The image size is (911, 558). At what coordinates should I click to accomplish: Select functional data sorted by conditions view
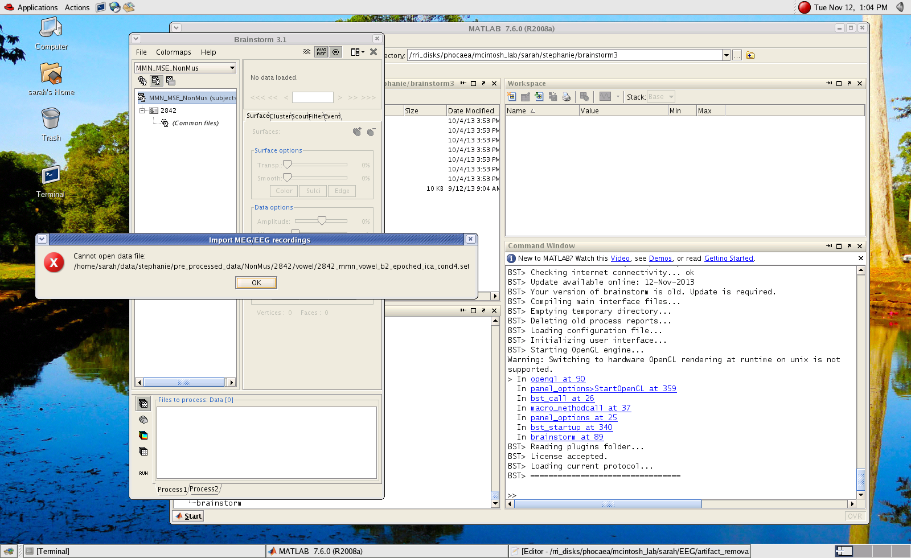170,81
